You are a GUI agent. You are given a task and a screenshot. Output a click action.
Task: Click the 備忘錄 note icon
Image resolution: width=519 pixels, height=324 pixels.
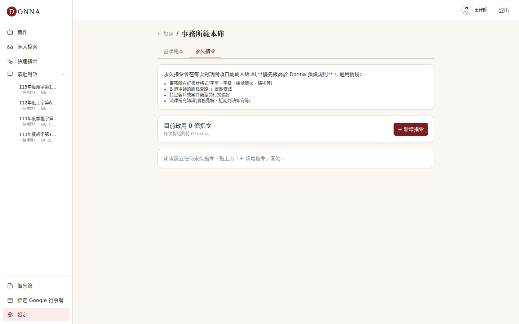(x=10, y=286)
